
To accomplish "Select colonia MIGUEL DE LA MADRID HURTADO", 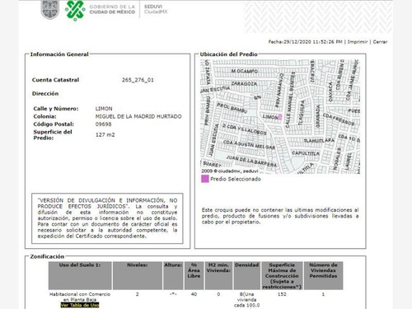I will pos(138,116).
